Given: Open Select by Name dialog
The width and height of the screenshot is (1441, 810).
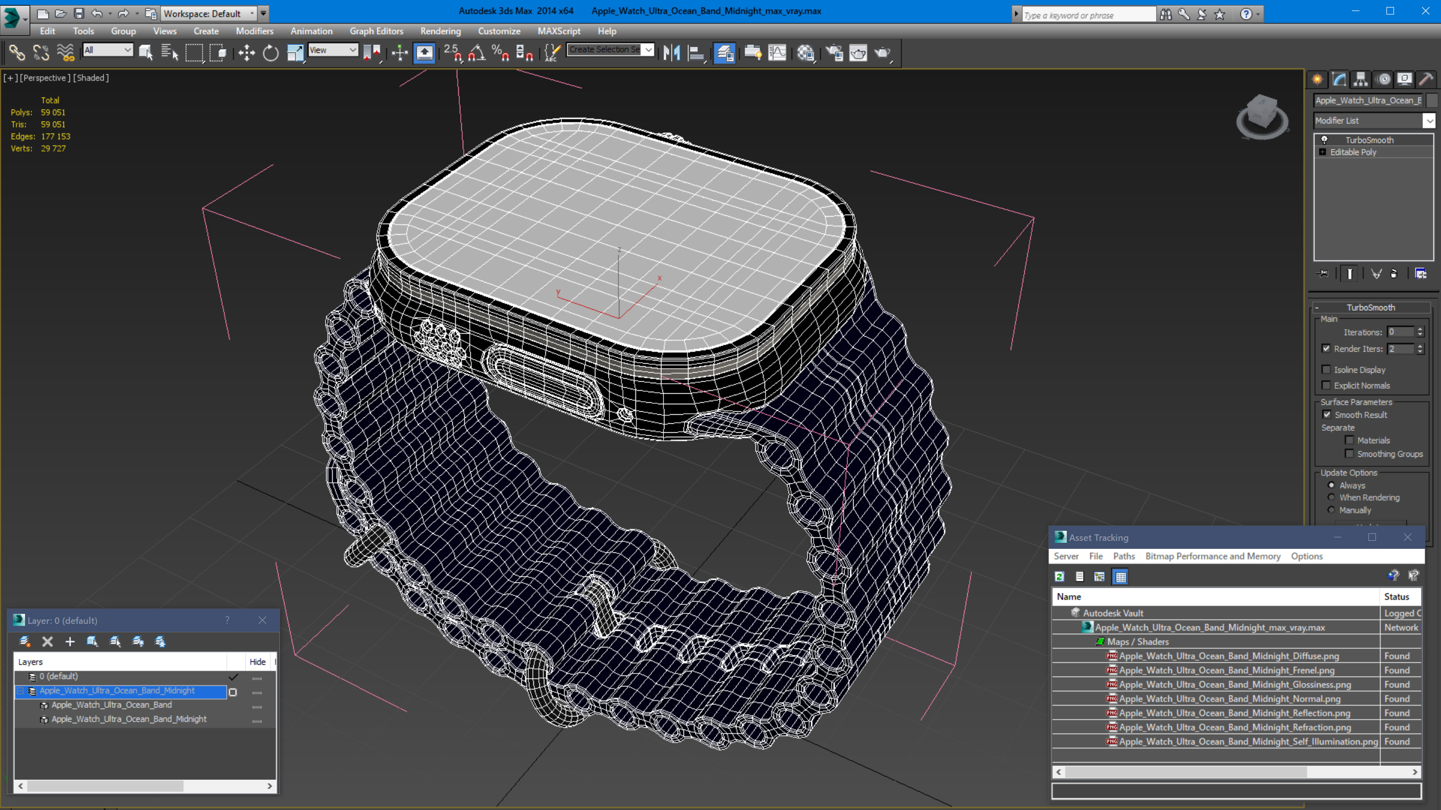Looking at the screenshot, I should pos(170,53).
